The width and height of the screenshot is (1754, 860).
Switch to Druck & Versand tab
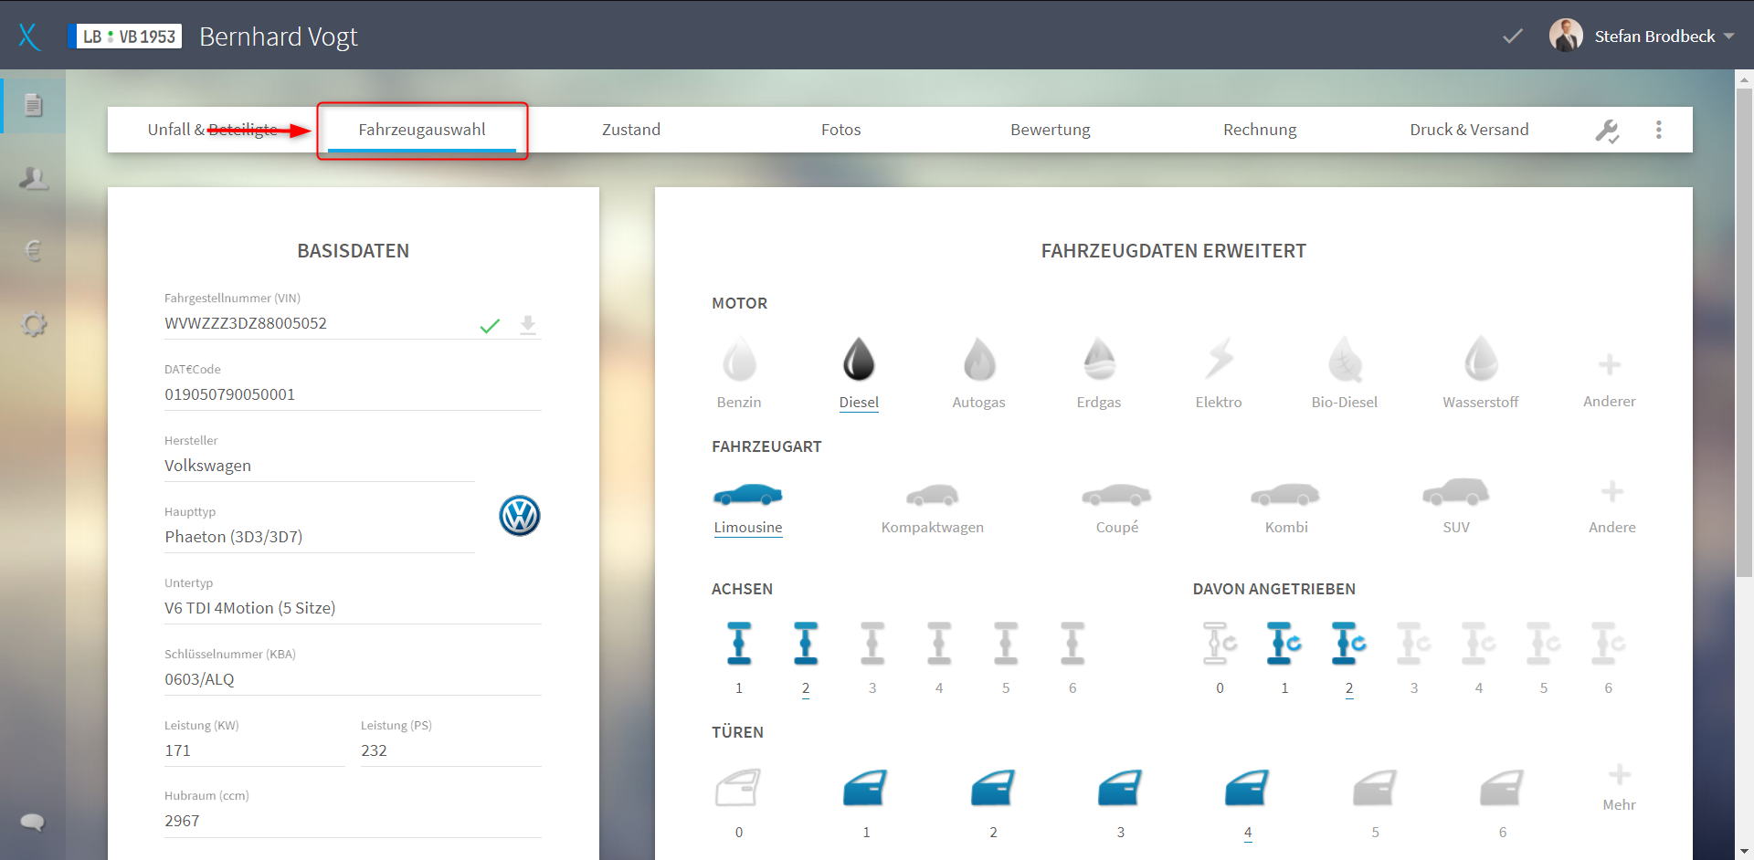(x=1469, y=130)
